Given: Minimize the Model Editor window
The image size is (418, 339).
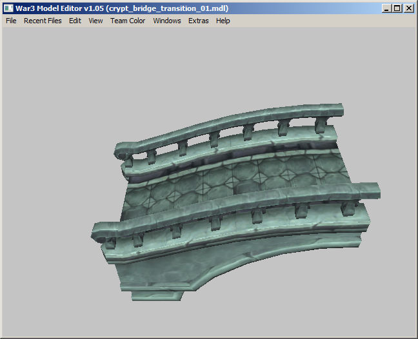Looking at the screenshot, I should point(387,8).
